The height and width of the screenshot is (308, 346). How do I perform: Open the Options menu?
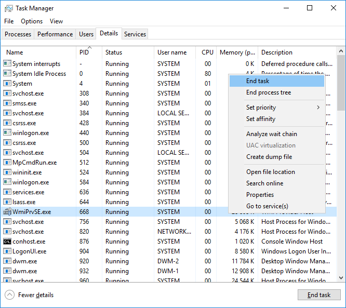(x=32, y=21)
